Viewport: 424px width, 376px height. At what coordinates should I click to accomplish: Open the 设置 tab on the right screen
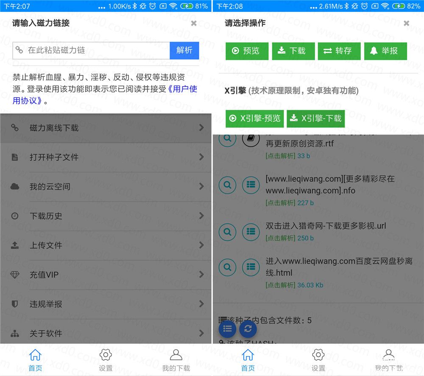(x=318, y=360)
